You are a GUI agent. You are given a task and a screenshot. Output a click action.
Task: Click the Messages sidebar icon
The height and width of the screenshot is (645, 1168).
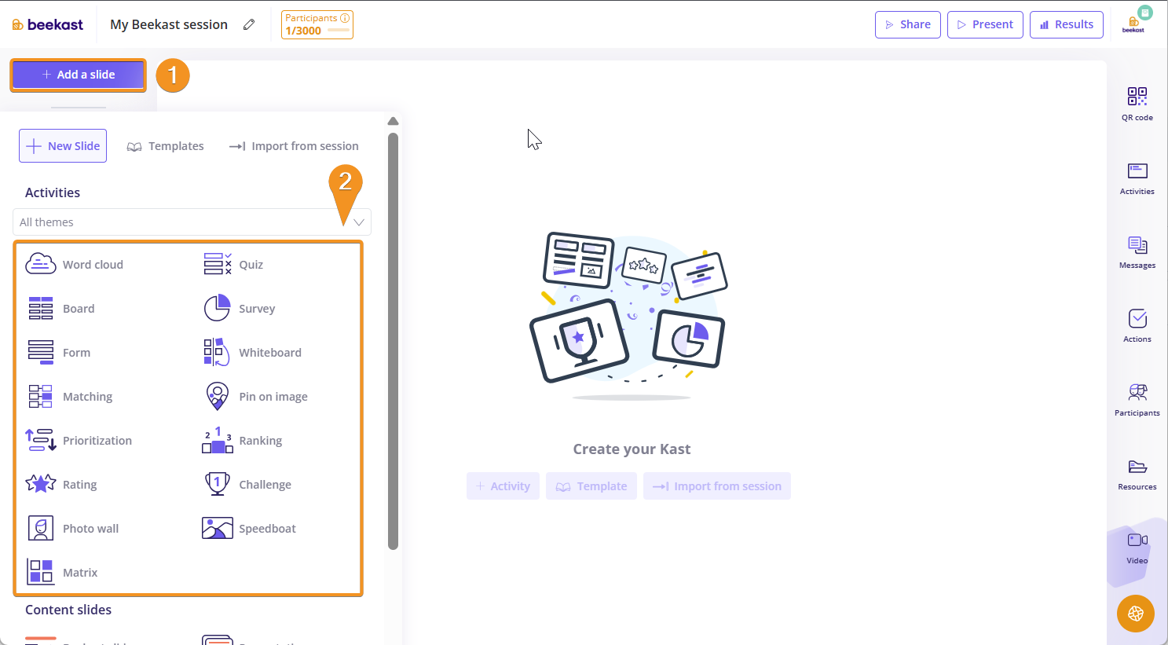click(x=1137, y=245)
